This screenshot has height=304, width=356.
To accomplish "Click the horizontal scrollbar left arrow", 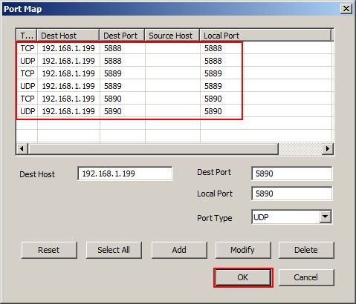I will coord(22,149).
